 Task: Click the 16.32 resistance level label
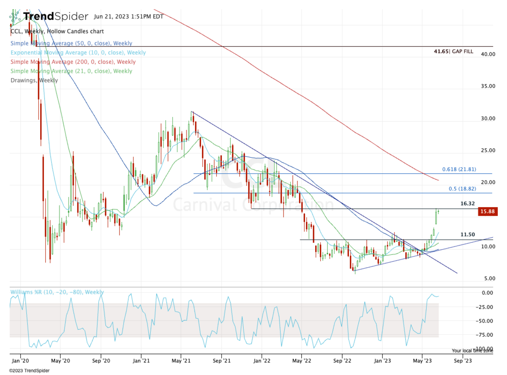pos(466,203)
